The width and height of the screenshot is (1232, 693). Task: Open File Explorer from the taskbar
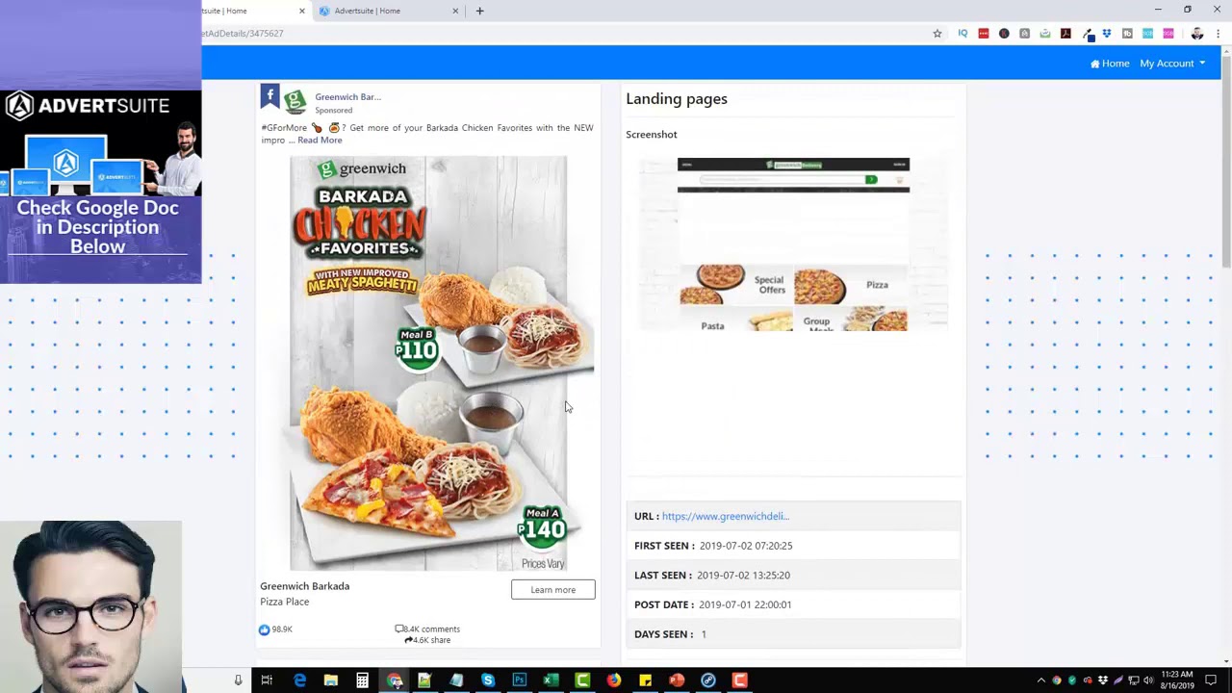(331, 680)
